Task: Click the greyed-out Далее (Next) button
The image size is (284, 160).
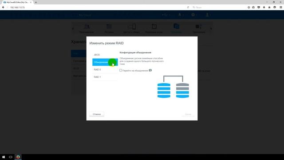Action: (x=188, y=114)
